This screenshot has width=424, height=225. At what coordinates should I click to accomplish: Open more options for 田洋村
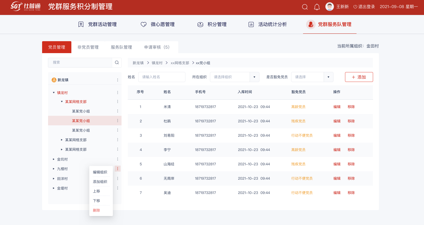click(x=118, y=178)
